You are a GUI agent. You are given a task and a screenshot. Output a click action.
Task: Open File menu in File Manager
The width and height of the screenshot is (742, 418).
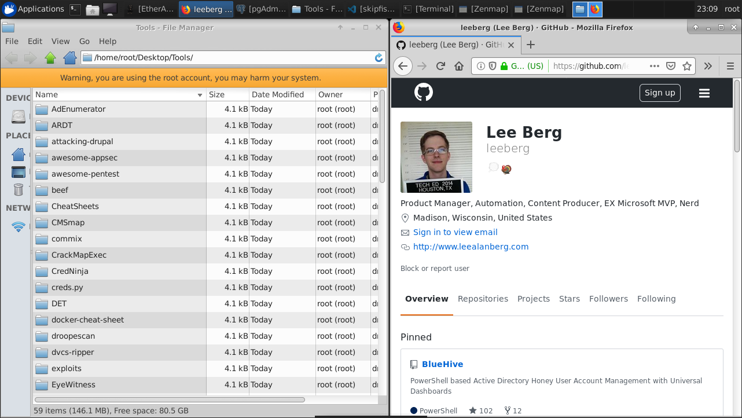coord(12,41)
